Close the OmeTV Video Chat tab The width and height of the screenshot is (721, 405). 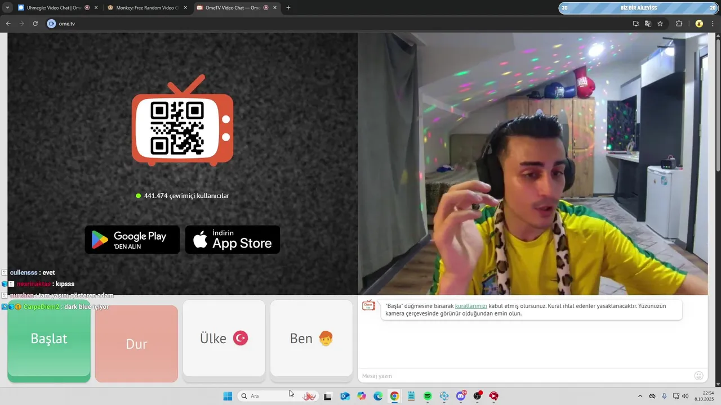(275, 8)
